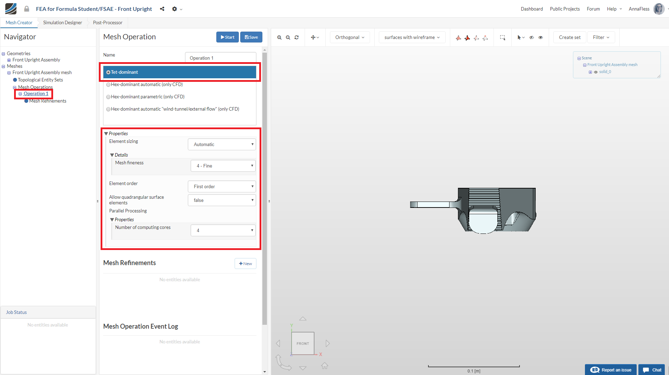The width and height of the screenshot is (669, 375).
Task: Click the show all eye icon in toolbar
Action: tap(541, 38)
